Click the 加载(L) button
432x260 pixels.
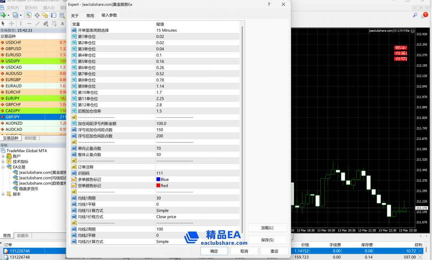[x=267, y=228]
